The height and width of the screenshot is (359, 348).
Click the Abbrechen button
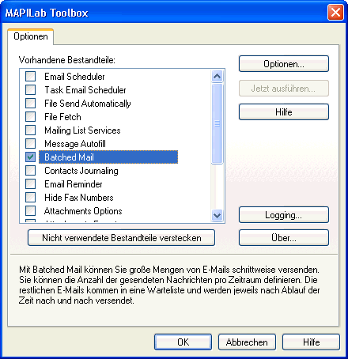click(247, 342)
